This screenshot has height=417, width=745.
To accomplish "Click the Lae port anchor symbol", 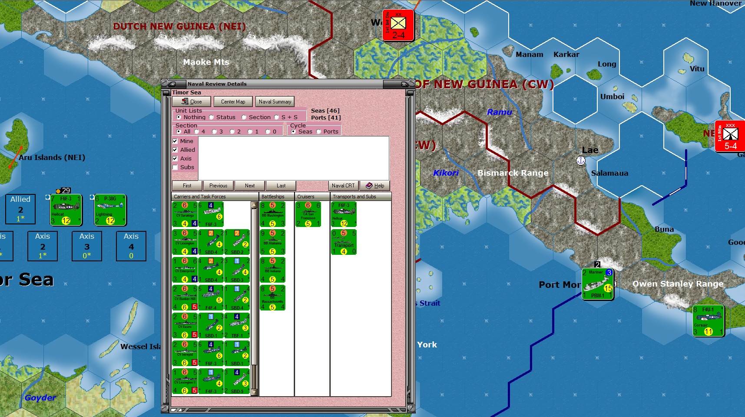I will [x=581, y=161].
